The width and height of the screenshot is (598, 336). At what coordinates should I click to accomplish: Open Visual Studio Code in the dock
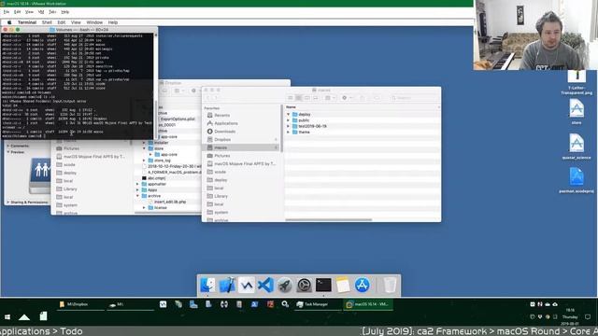coord(265,285)
